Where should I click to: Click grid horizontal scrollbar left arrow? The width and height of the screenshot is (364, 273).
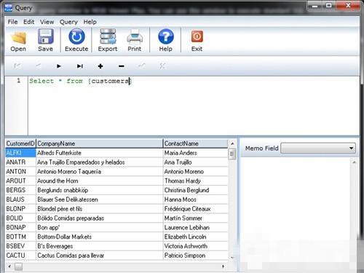pos(9,266)
